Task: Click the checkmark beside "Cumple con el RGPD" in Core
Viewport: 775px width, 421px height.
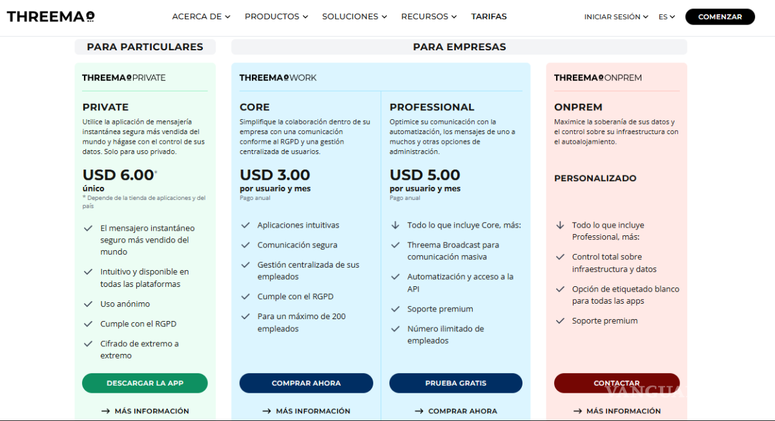Action: (x=246, y=296)
